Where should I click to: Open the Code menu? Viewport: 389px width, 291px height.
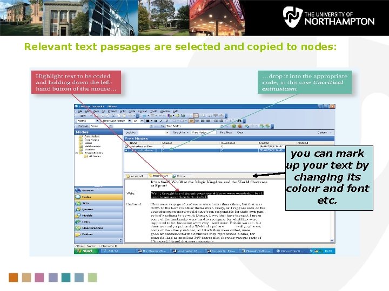tap(132, 111)
